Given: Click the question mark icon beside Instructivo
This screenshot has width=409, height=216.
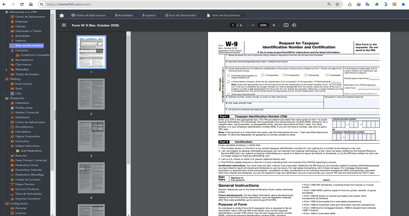Looking at the screenshot, I should pyautogui.click(x=13, y=141).
